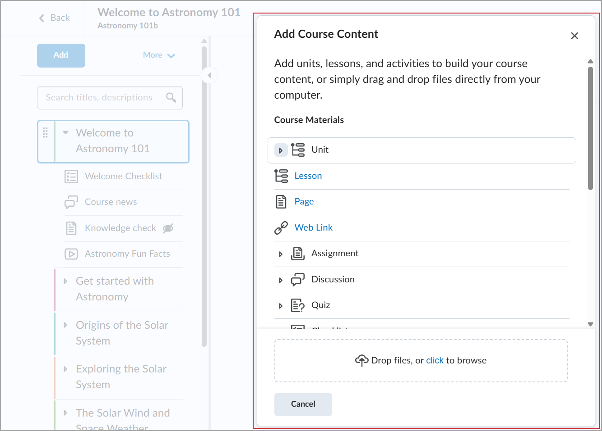
Task: Toggle hidden-eye visibility on Knowledge check
Action: click(x=168, y=228)
